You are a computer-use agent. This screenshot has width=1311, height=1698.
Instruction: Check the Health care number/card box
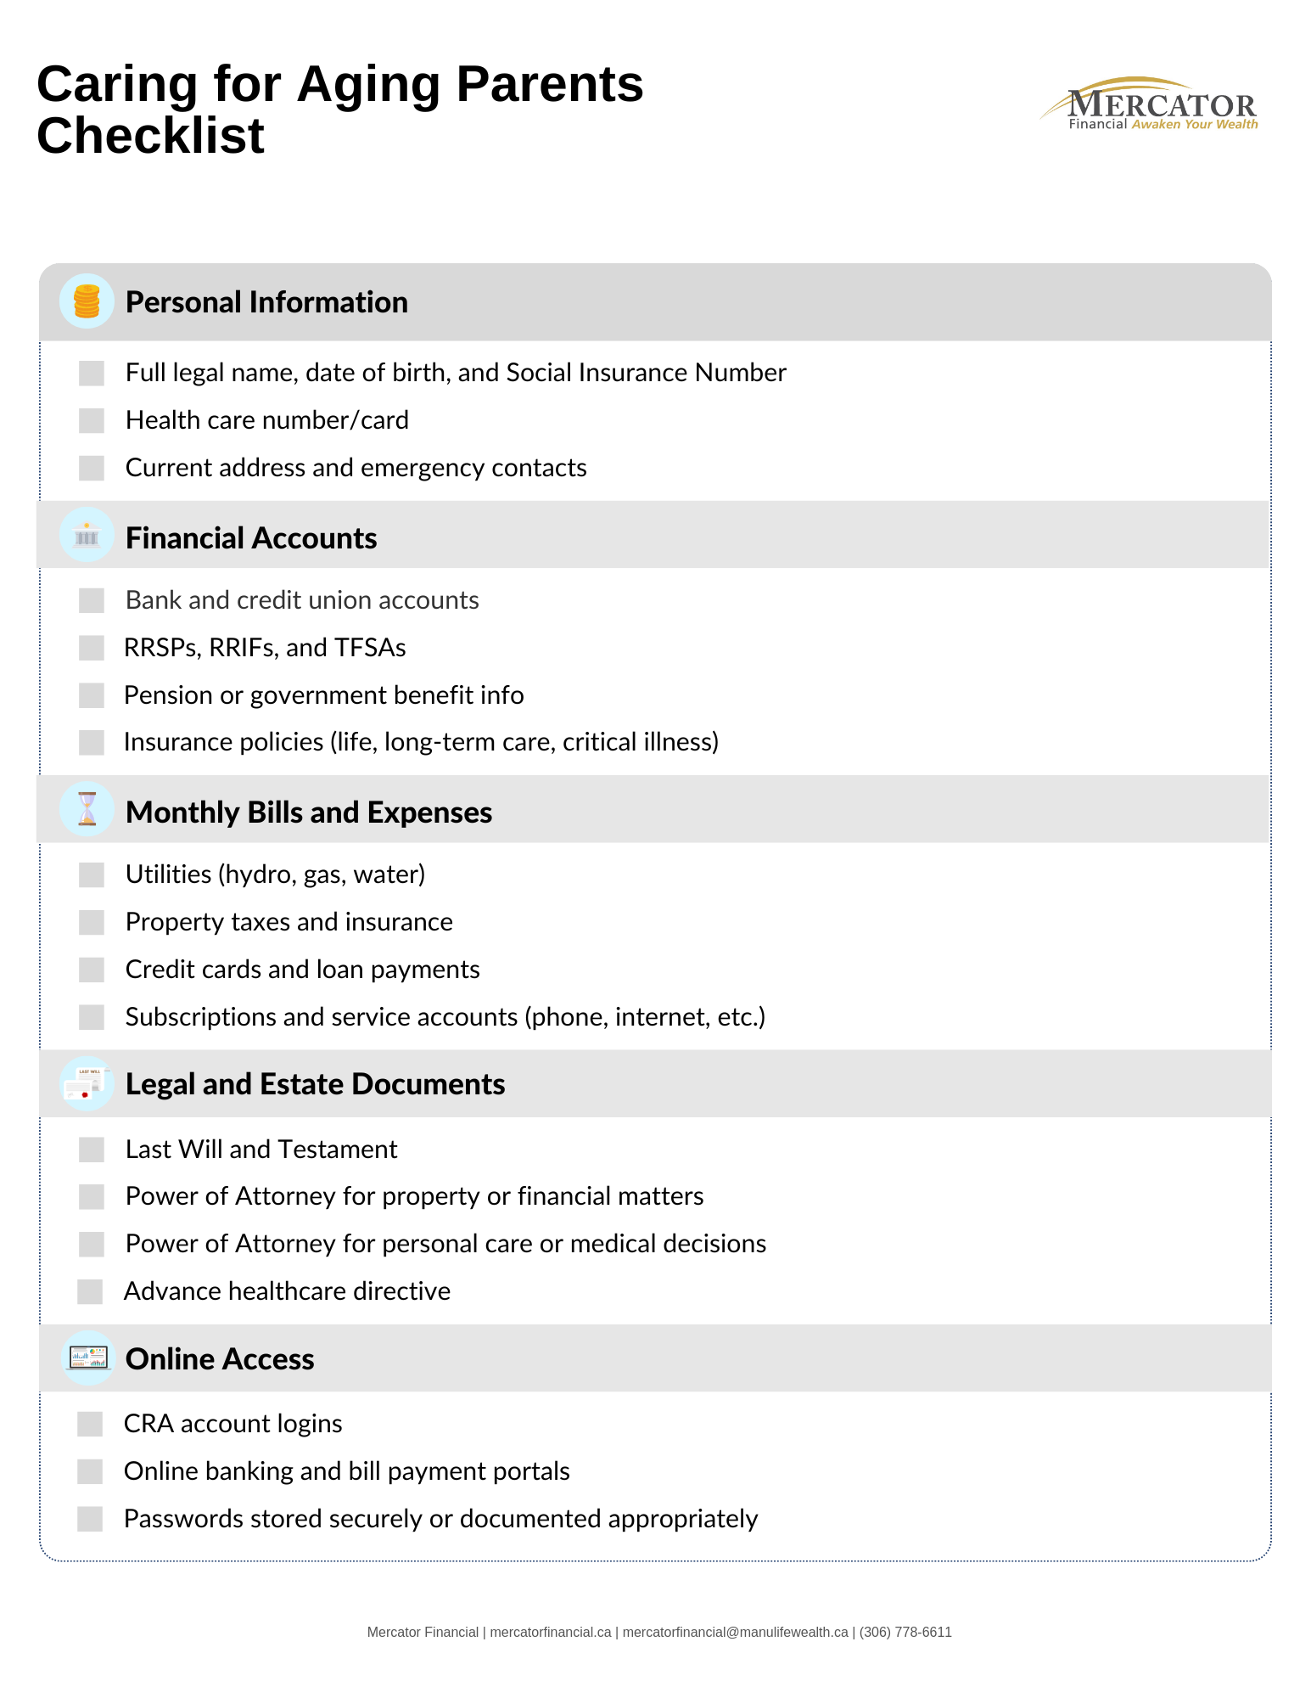(92, 420)
